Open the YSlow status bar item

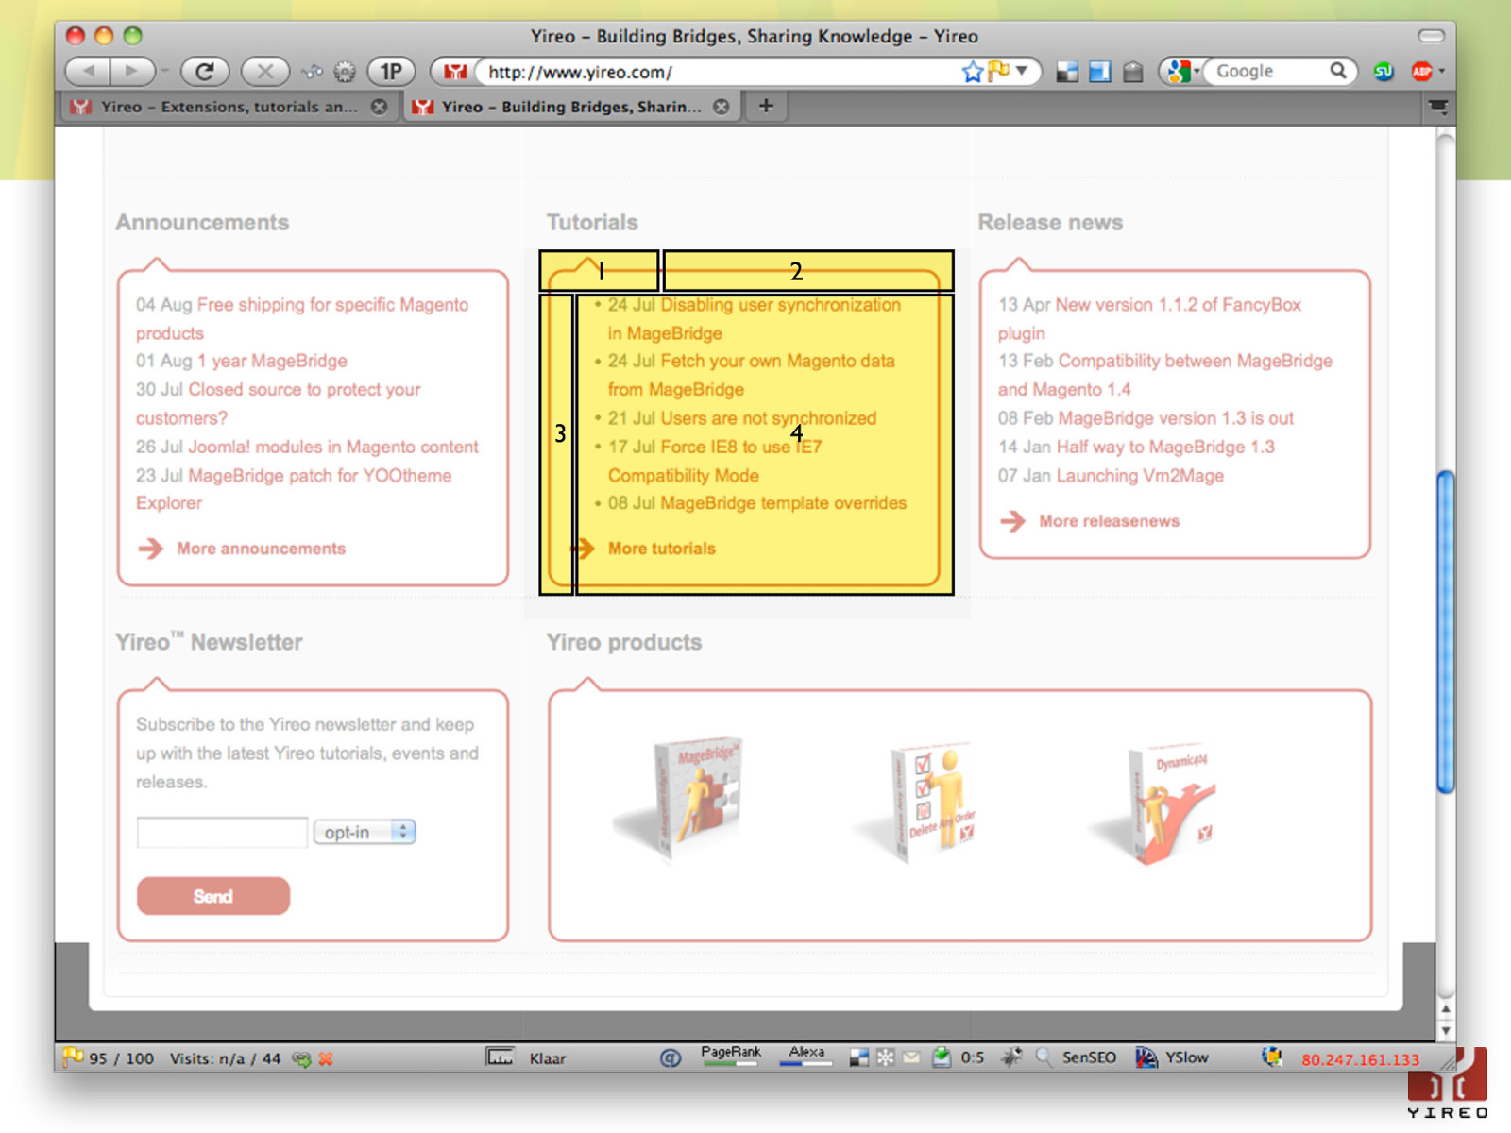[x=1173, y=1057]
